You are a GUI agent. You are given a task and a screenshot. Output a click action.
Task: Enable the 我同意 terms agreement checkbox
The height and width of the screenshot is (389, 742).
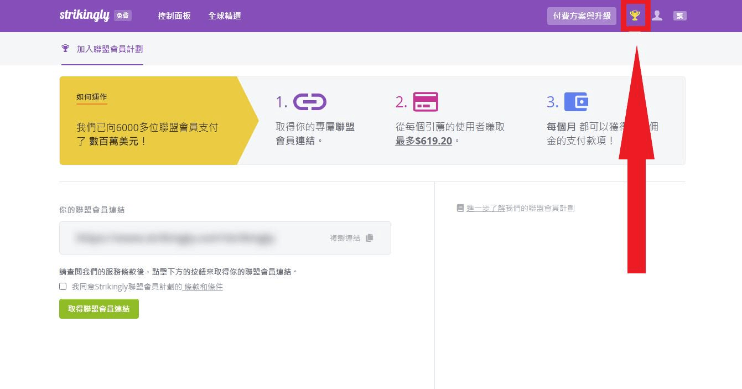tap(63, 286)
